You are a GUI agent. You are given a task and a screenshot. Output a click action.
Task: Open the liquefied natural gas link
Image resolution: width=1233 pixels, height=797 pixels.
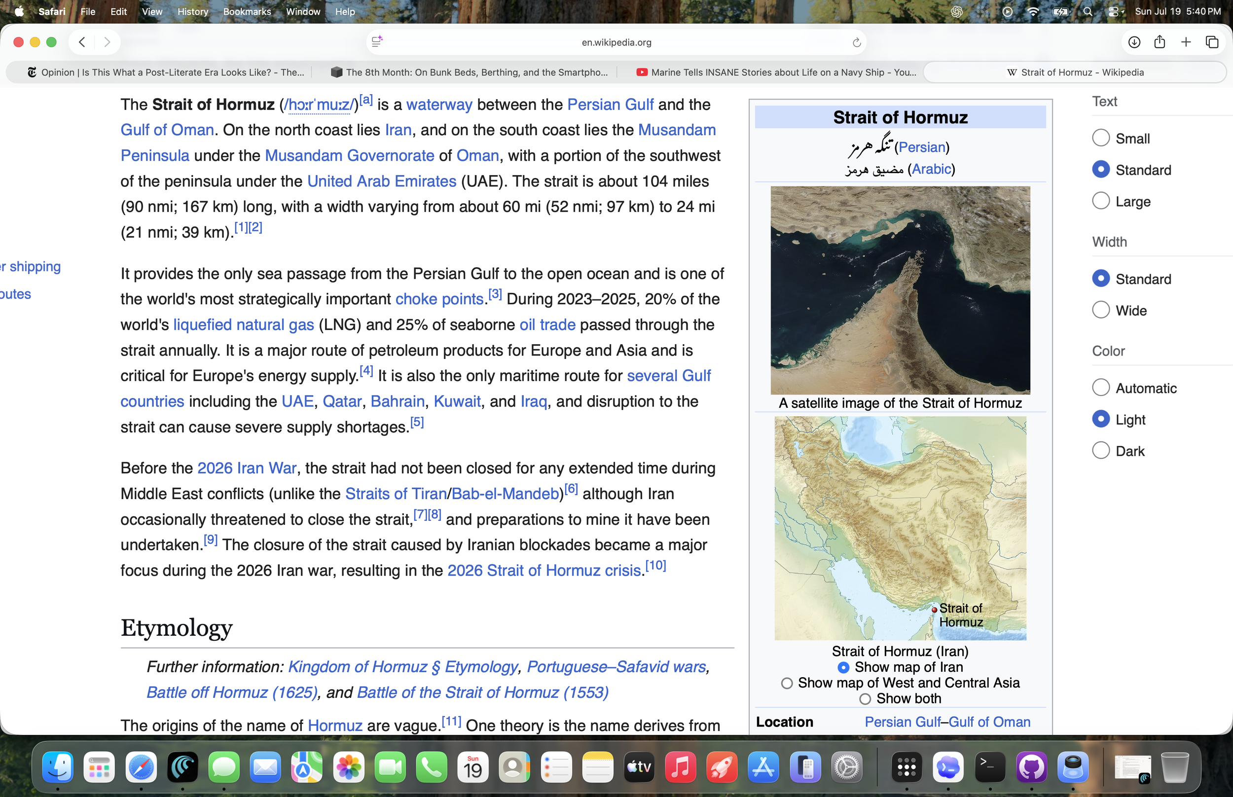[243, 325]
